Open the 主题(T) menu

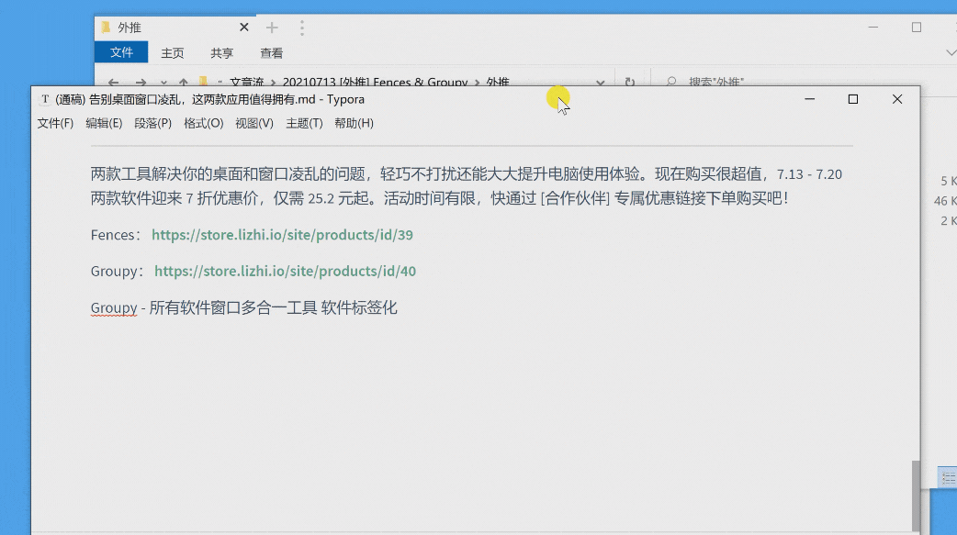point(304,123)
